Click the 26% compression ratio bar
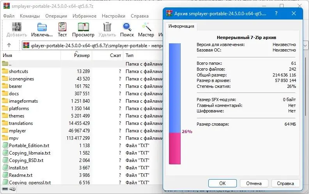This screenshot has width=309, height=194. [175, 104]
